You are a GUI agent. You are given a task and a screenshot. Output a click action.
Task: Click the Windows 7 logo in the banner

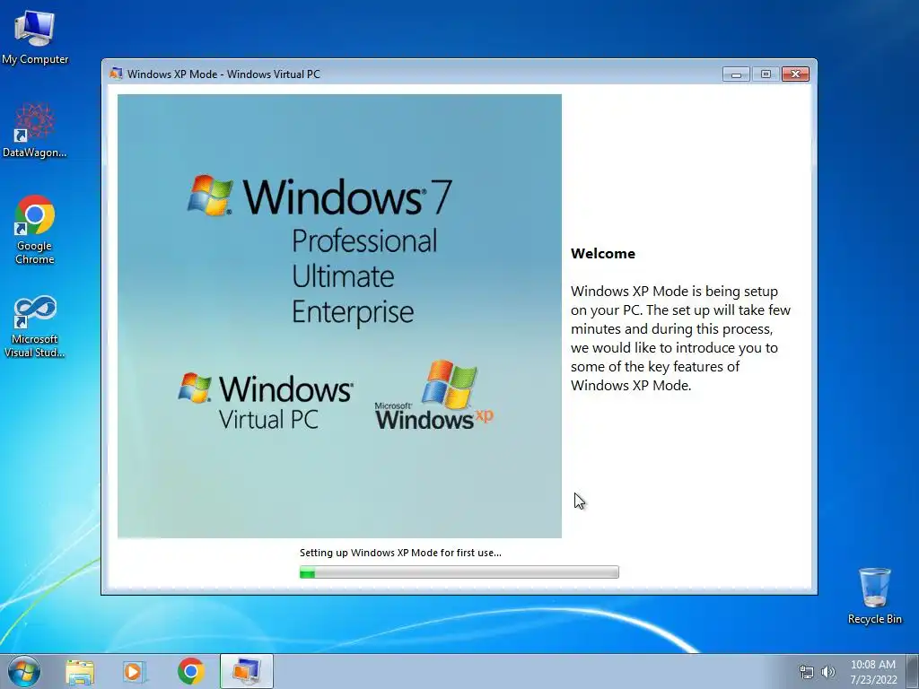320,196
